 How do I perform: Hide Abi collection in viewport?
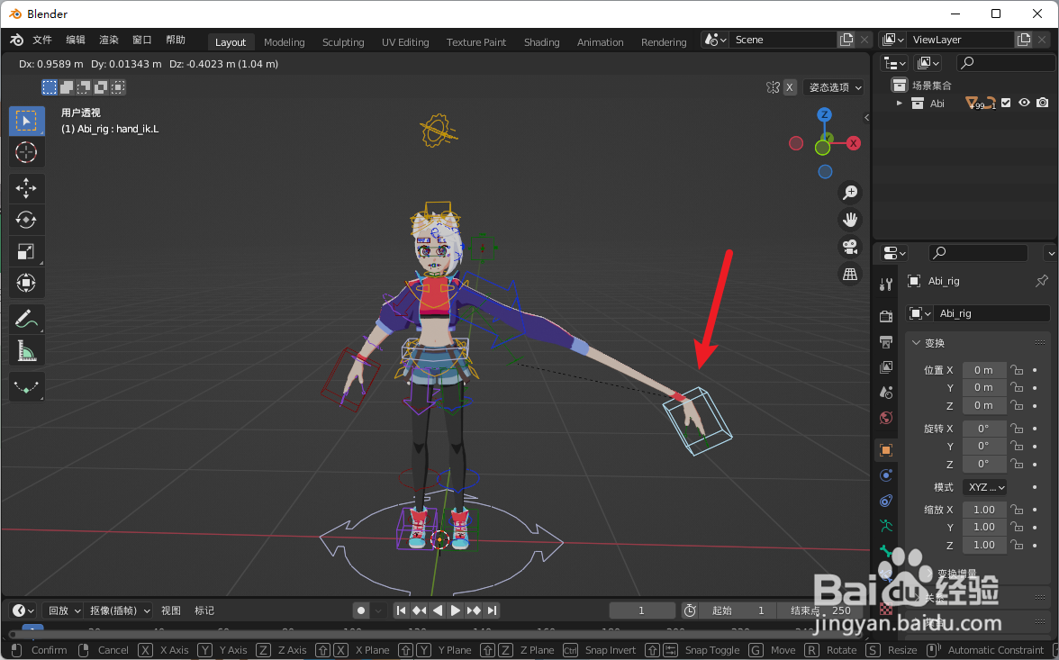click(1025, 103)
